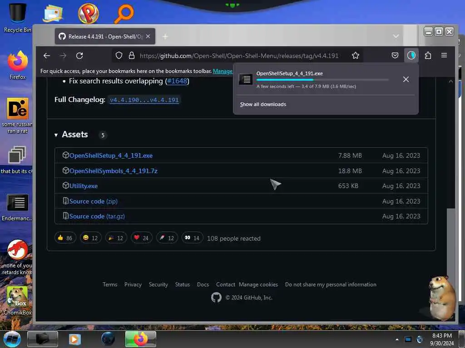The height and width of the screenshot is (348, 465).
Task: Download Source code (tar.gz)
Action: click(x=97, y=216)
